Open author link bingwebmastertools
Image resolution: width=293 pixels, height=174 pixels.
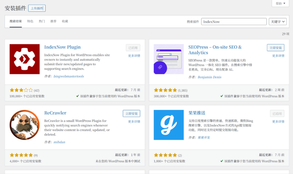tap(69, 76)
